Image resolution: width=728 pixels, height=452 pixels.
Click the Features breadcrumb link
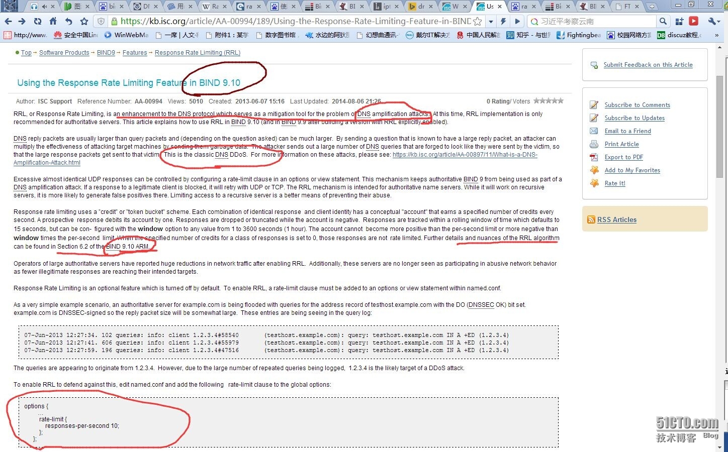pyautogui.click(x=135, y=53)
